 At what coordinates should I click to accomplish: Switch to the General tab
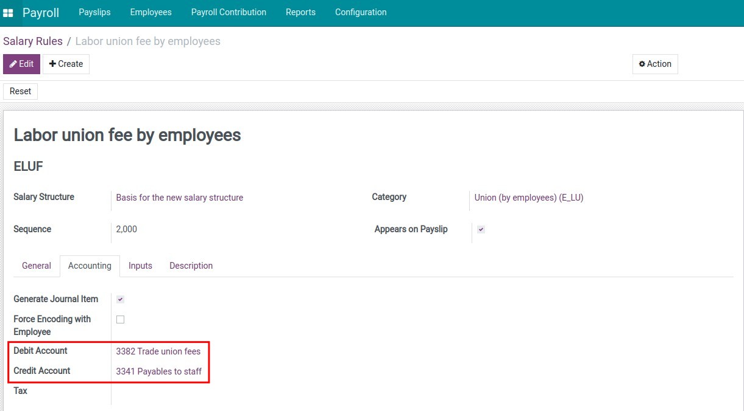36,266
